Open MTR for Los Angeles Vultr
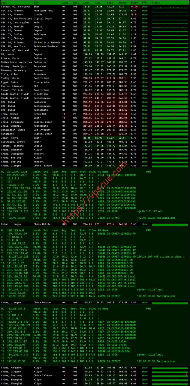Image resolution: width=190 pixels, height=386 pixels. [145, 22]
